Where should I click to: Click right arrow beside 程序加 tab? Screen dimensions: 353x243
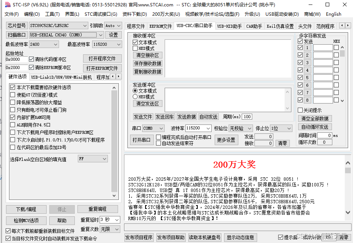tap(119, 76)
